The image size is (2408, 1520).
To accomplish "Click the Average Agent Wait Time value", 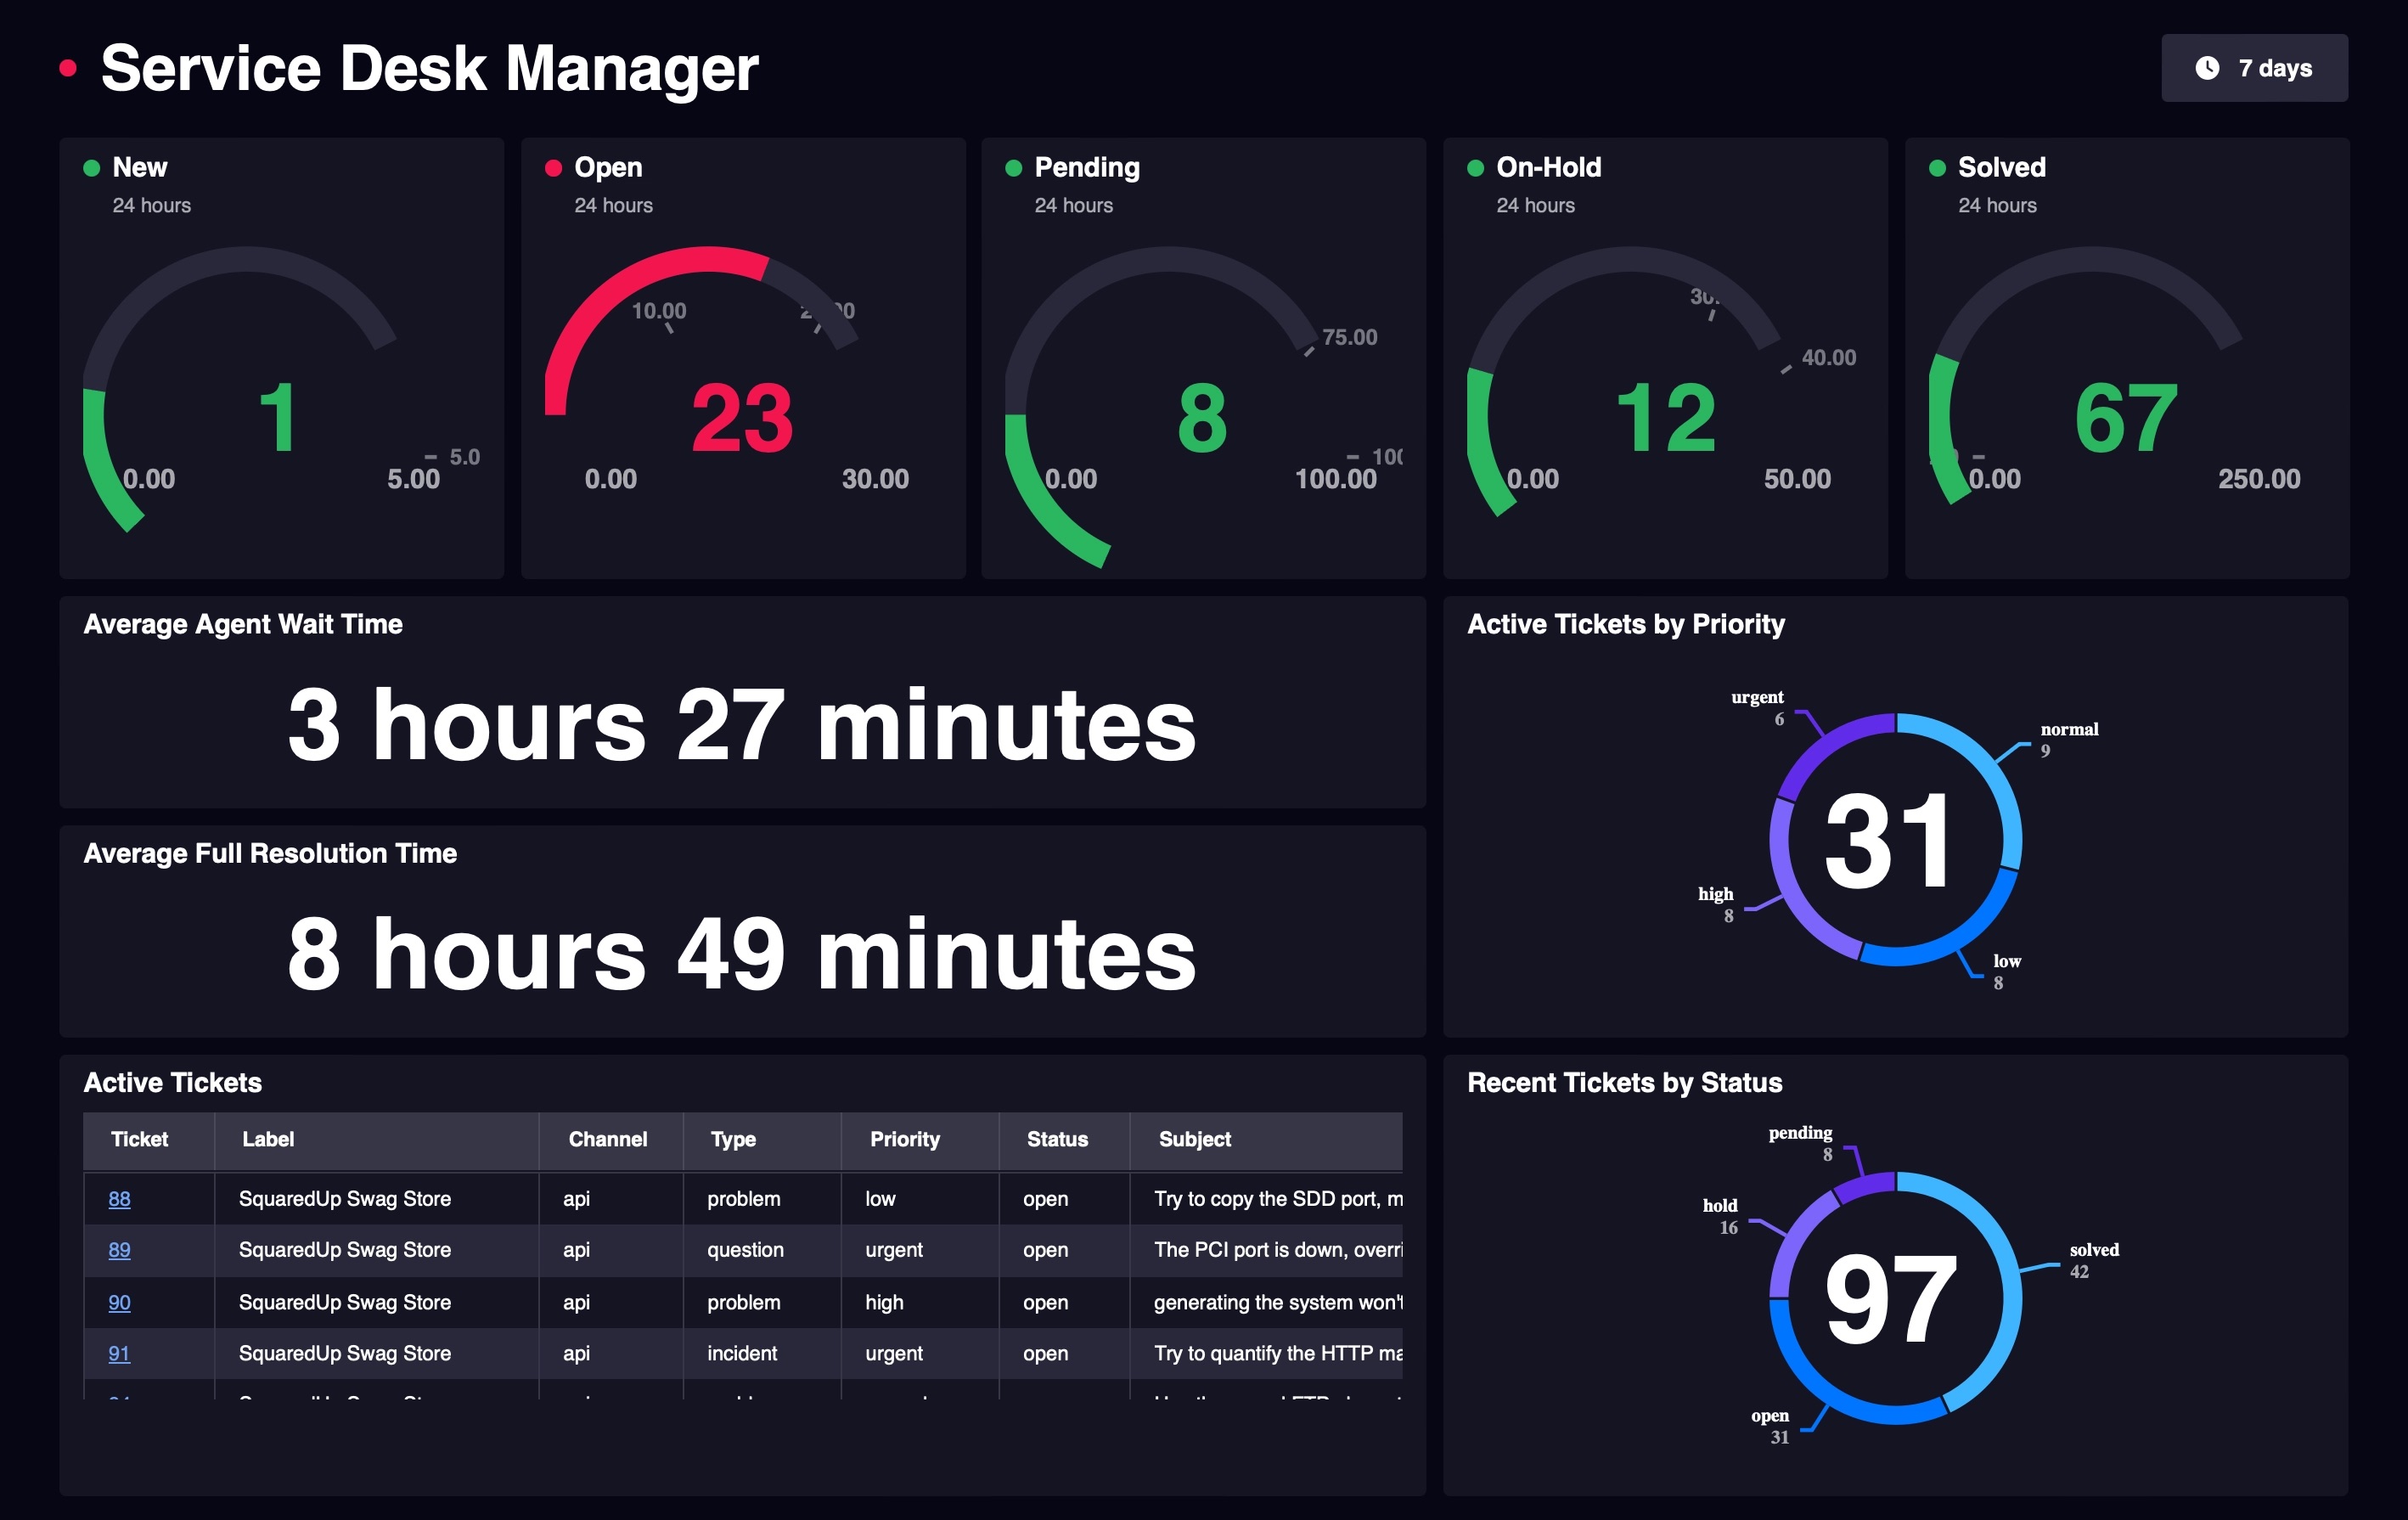I will point(742,724).
